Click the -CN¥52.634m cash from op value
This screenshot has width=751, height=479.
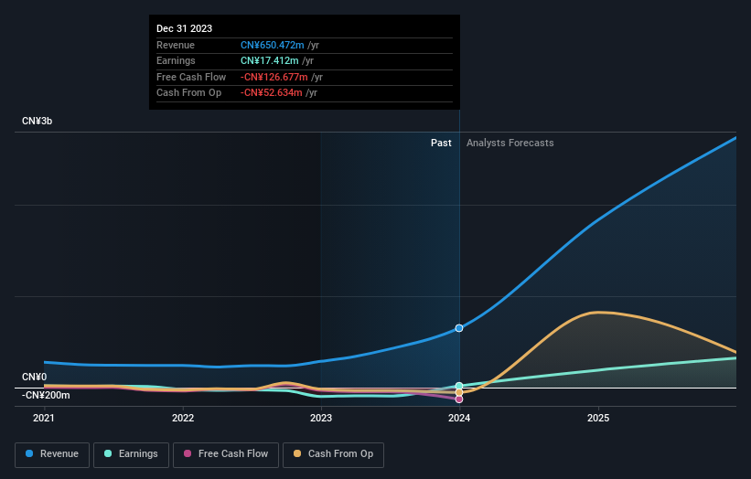point(271,93)
